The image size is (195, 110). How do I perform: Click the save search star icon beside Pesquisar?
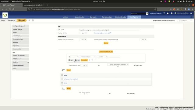[x=89, y=60]
